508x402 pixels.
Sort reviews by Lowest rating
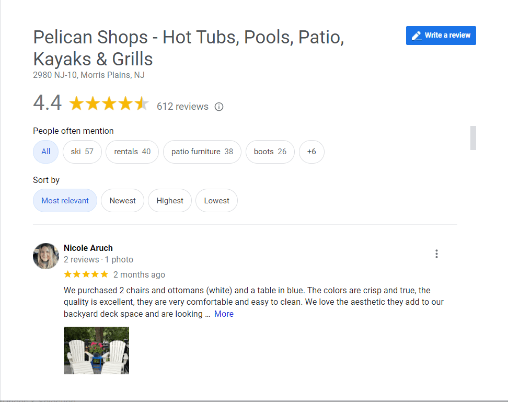pos(216,201)
